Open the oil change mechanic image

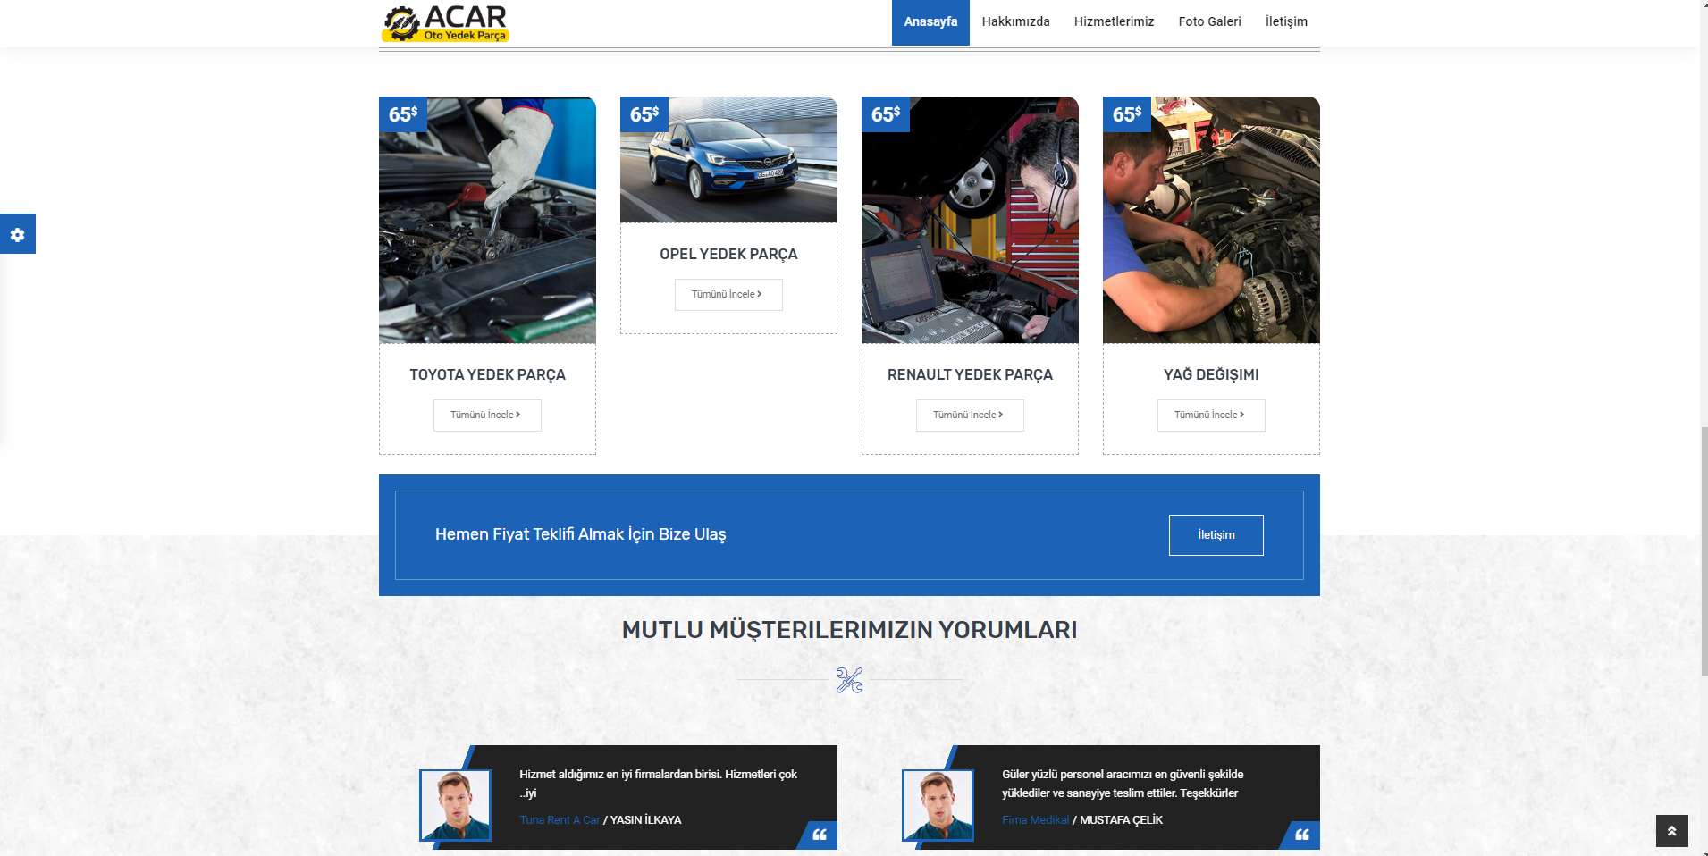[x=1211, y=220]
